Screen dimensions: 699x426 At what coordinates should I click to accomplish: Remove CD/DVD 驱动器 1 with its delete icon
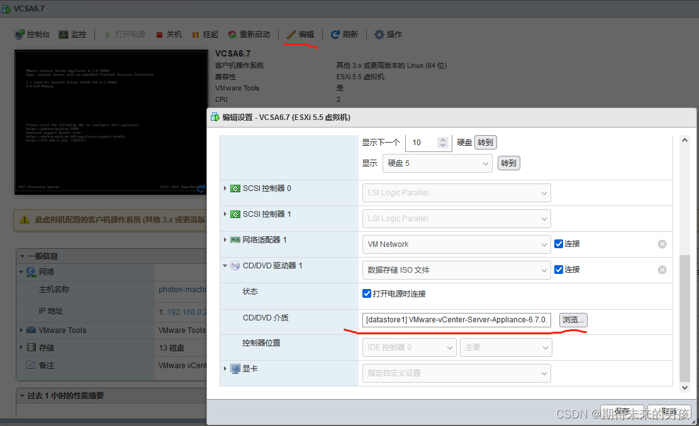662,270
